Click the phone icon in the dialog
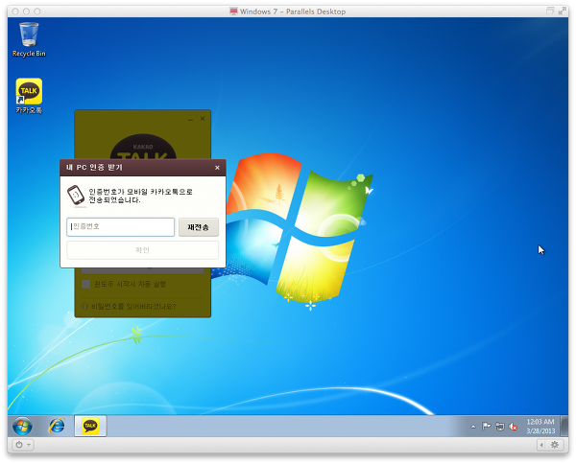 pyautogui.click(x=76, y=196)
